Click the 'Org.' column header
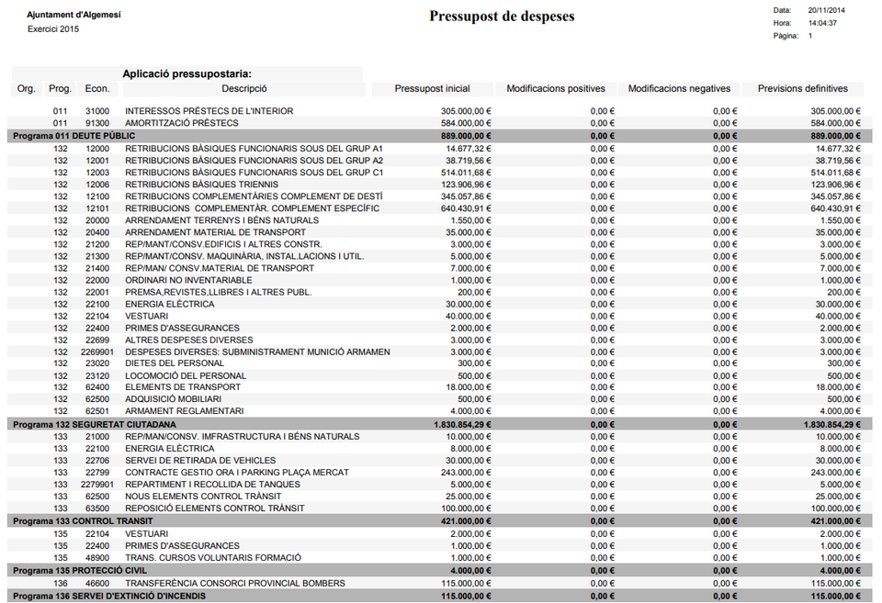The height and width of the screenshot is (603, 882). click(27, 89)
